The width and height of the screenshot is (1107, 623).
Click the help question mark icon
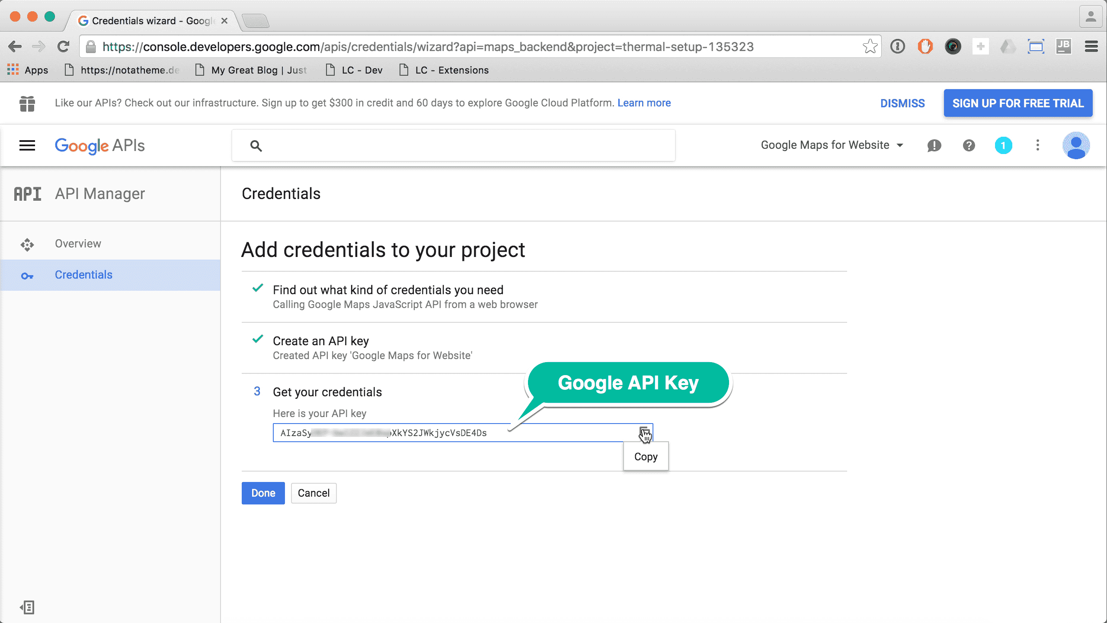pyautogui.click(x=969, y=145)
